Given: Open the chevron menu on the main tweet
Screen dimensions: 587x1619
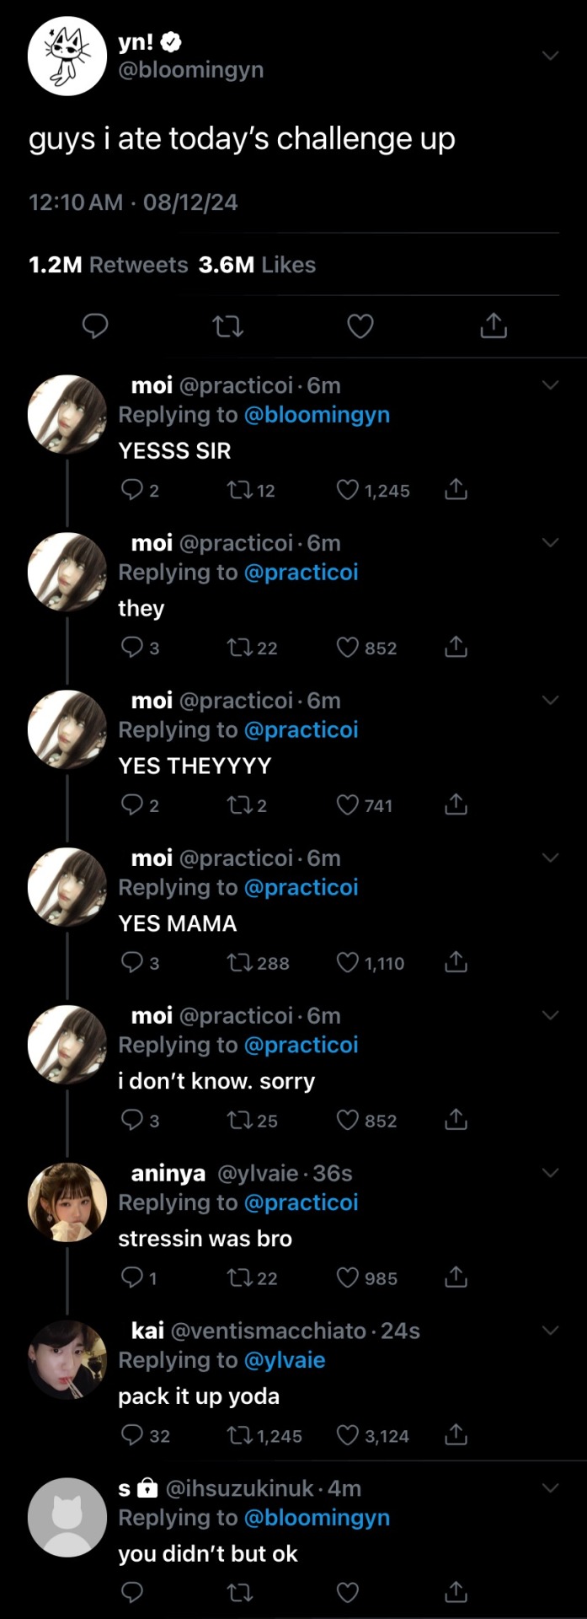Looking at the screenshot, I should point(551,56).
